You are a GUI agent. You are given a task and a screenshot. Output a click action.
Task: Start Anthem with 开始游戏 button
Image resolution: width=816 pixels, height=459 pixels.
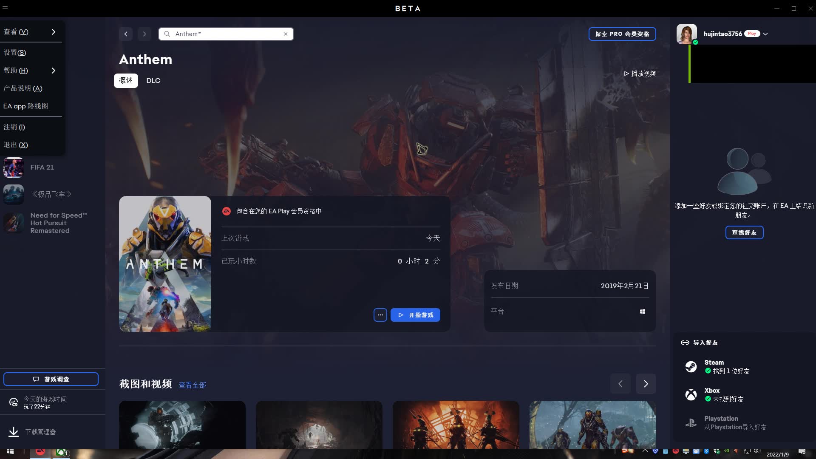pos(415,315)
